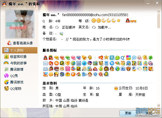Select 个人资料 in the sidebar
The width and height of the screenshot is (162, 118).
click(20, 50)
